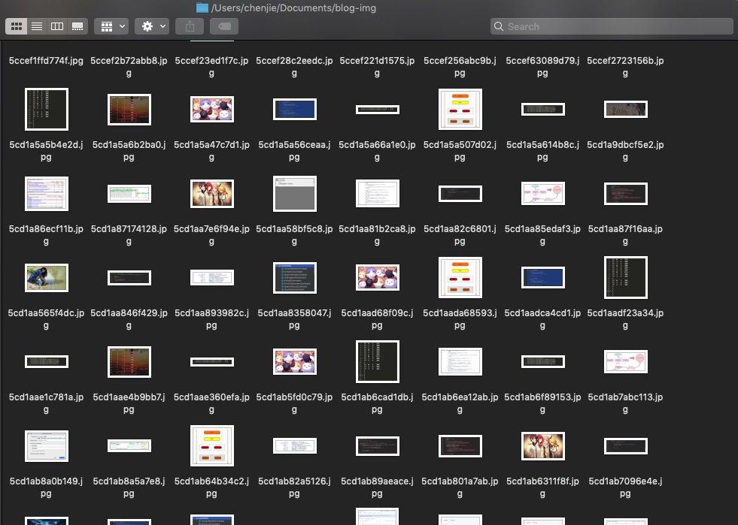The height and width of the screenshot is (525, 738).
Task: Click the search magnifier icon
Action: [499, 26]
